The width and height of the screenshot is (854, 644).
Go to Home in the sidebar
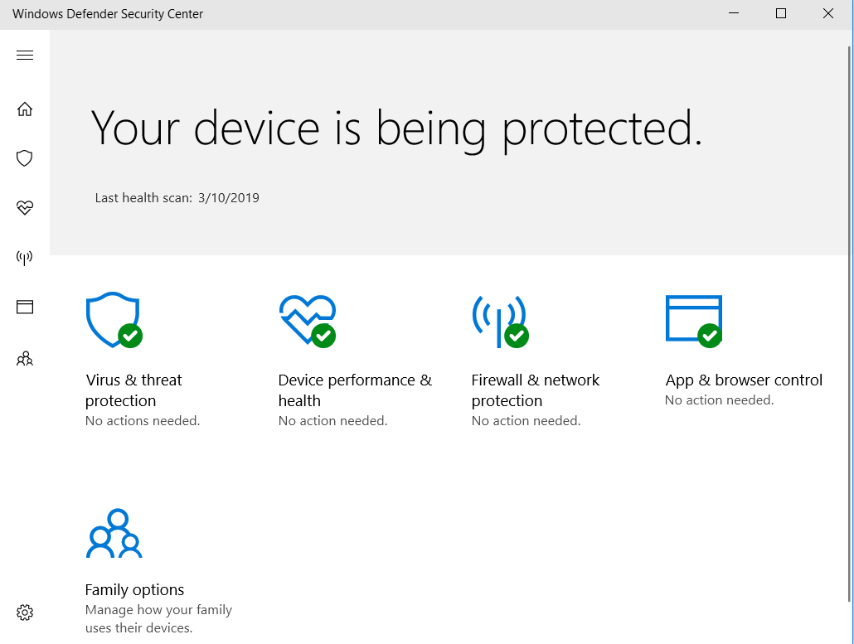point(25,109)
